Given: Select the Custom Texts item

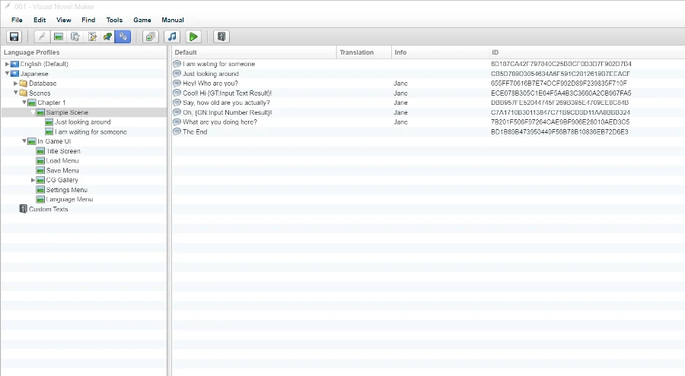Looking at the screenshot, I should (x=48, y=209).
